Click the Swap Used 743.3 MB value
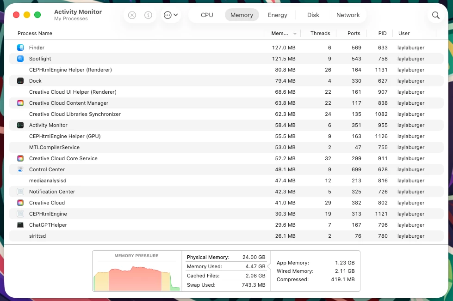 tap(254, 285)
